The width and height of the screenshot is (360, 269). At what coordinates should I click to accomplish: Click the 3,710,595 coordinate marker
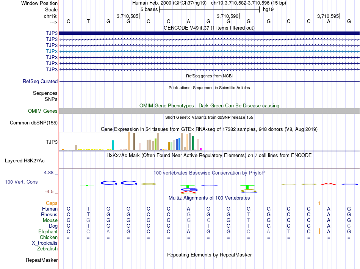(x=328, y=16)
